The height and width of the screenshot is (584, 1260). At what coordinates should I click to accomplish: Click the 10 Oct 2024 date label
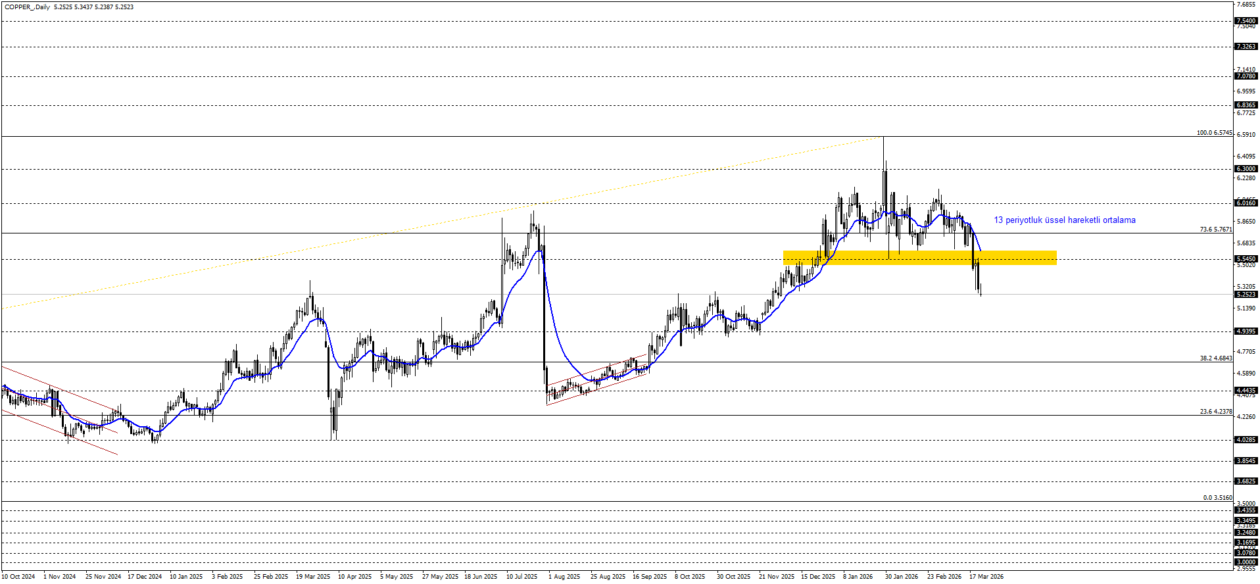point(18,577)
